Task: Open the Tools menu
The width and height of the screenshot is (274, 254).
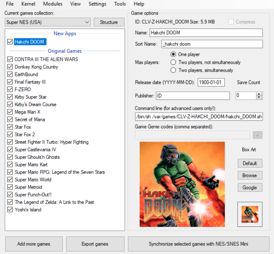Action: (x=120, y=4)
